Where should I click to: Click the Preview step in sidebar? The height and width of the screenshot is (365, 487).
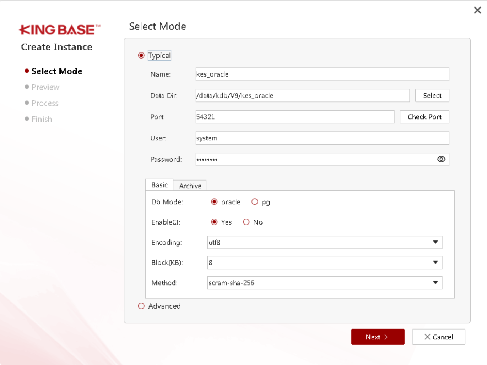click(x=45, y=87)
